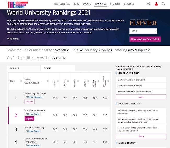
Task: Click 'How to get your uni ranked' button
Action: tap(145, 39)
